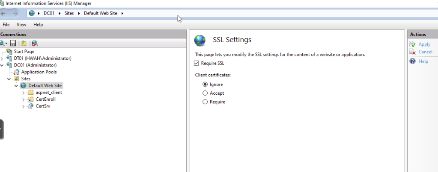
Task: Expand the aspnet_client folder node
Action: [x=24, y=93]
